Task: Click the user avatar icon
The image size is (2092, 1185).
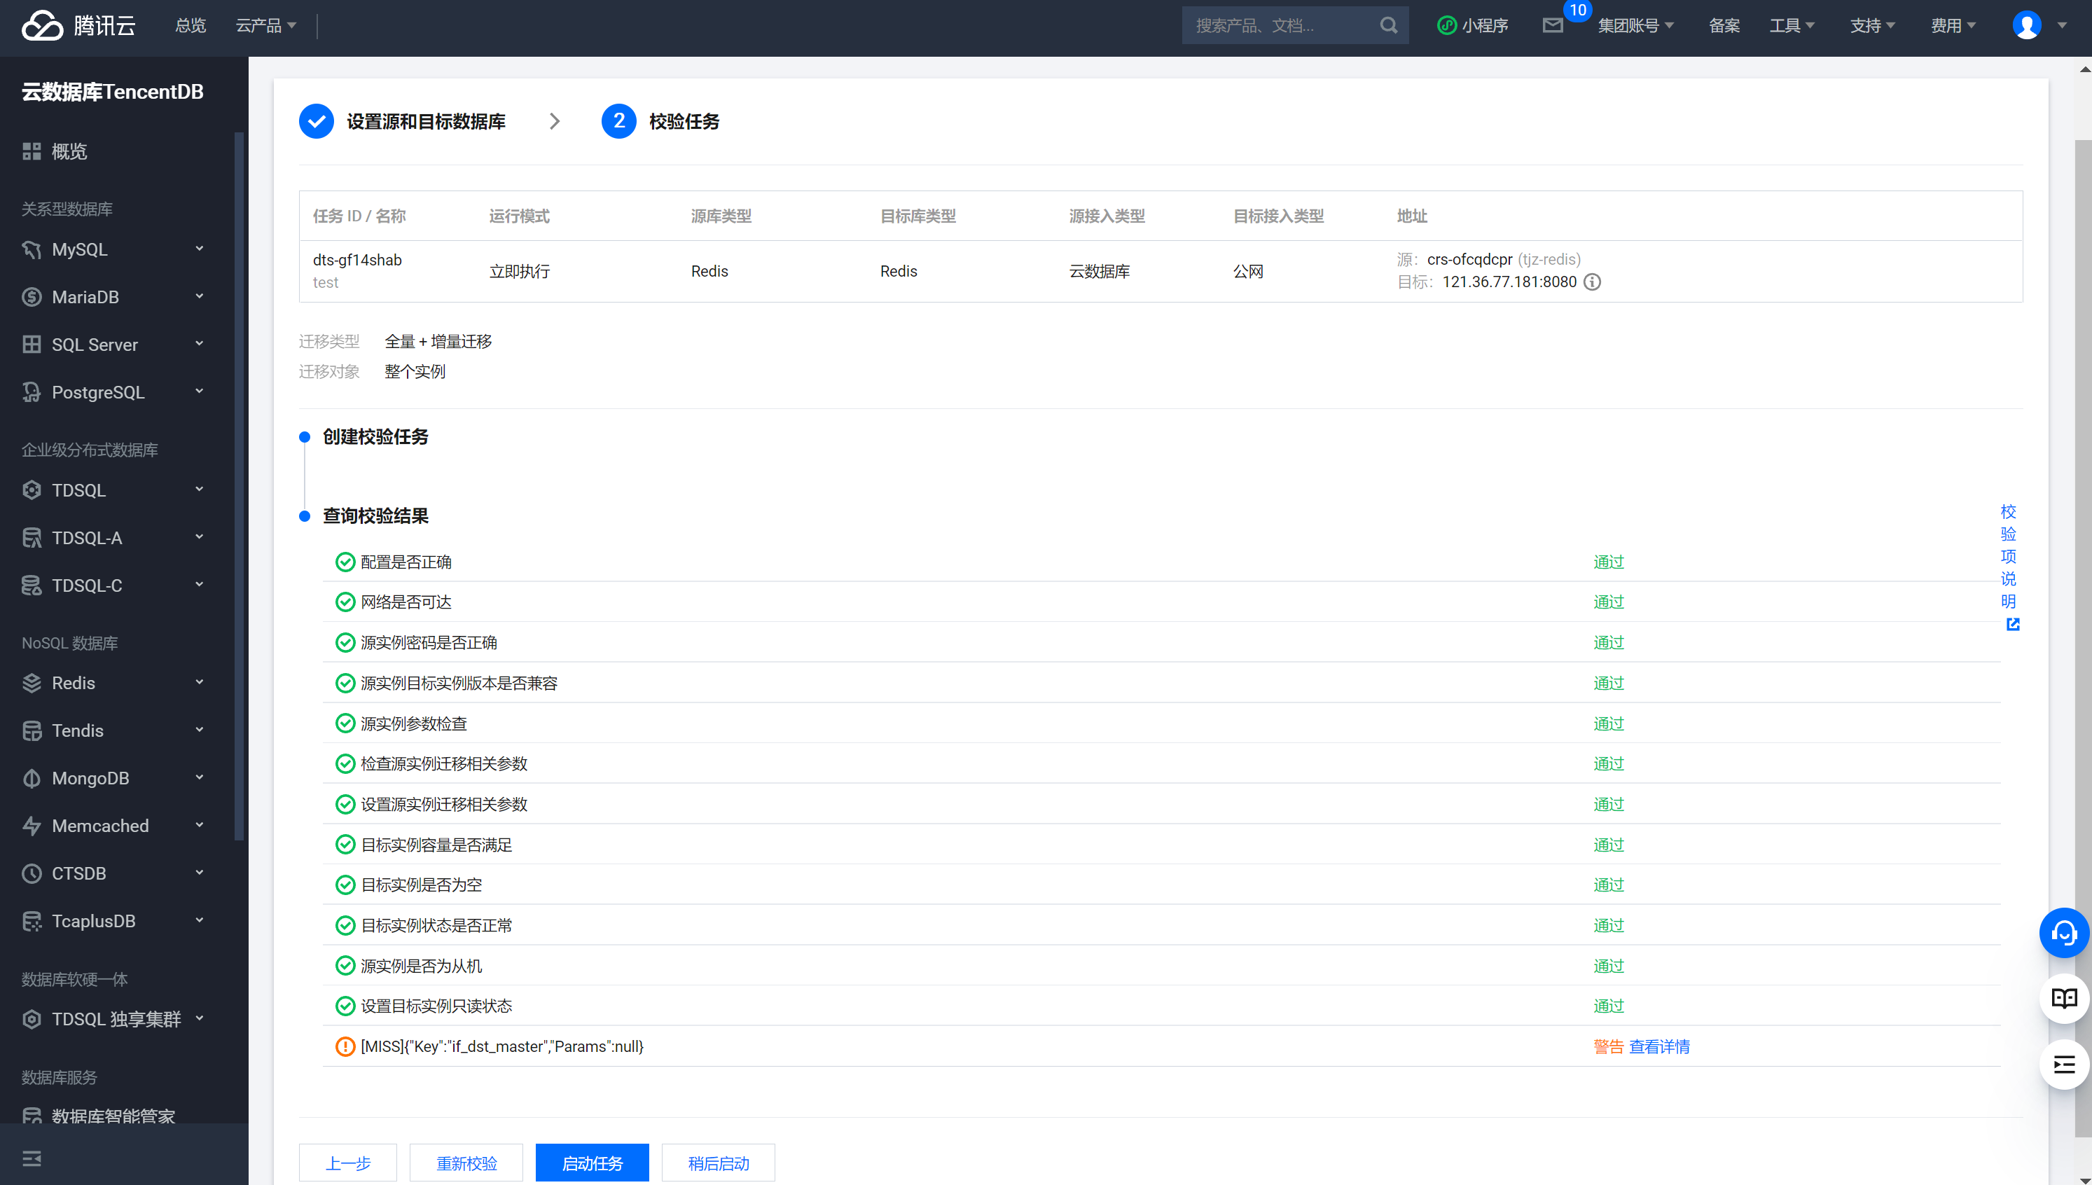Action: (x=2026, y=25)
